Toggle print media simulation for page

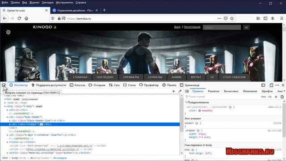point(282,97)
